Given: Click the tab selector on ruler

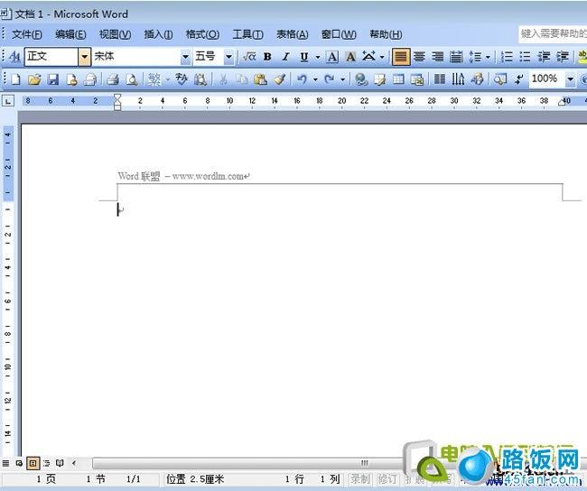Looking at the screenshot, I should pos(8,101).
